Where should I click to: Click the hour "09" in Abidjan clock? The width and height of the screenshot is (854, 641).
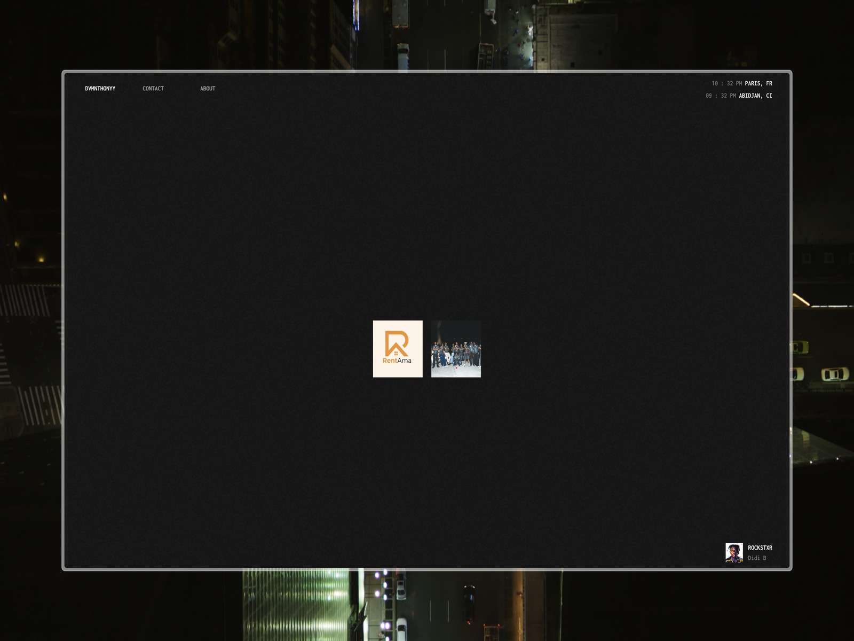pos(709,96)
